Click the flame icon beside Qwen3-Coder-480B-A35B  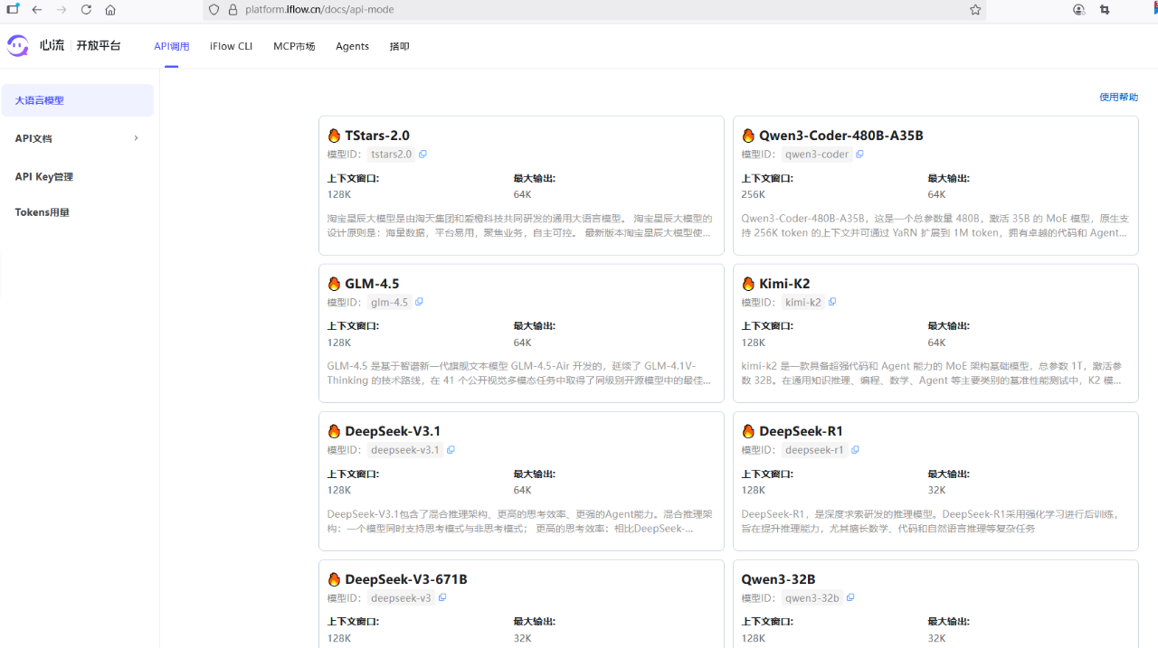(x=748, y=136)
